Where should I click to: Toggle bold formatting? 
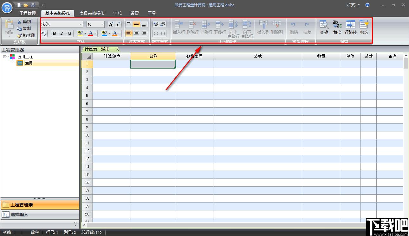pyautogui.click(x=54, y=33)
